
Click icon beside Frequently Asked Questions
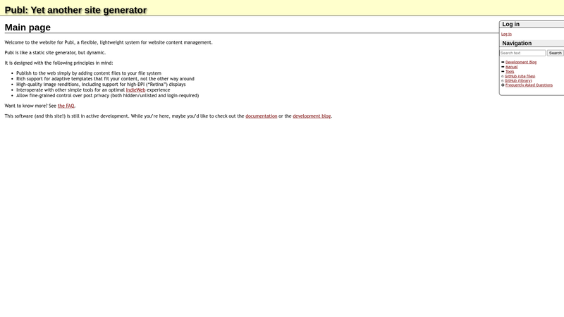503,85
